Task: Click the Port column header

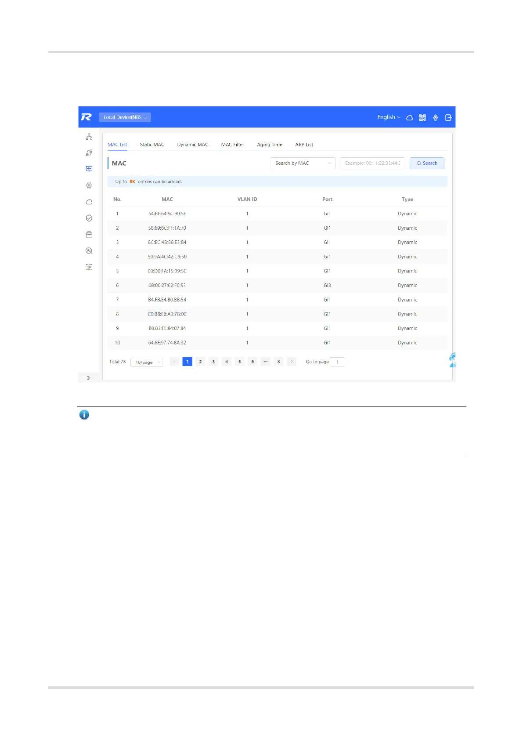Action: pyautogui.click(x=327, y=200)
